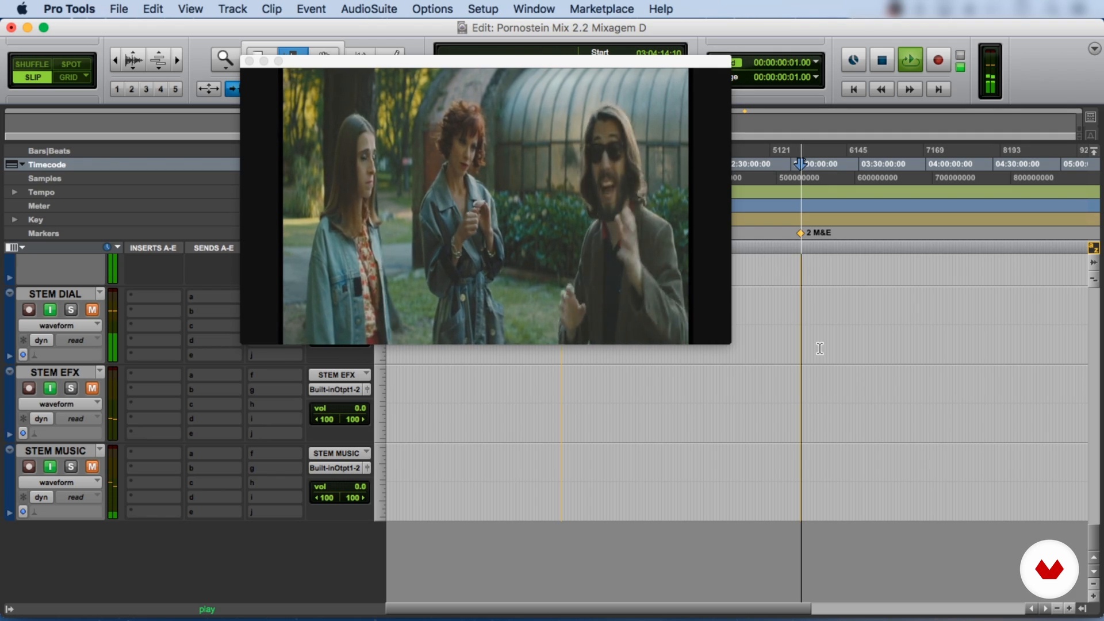This screenshot has height=621, width=1104.
Task: Select zoom preset 1
Action: (x=117, y=89)
